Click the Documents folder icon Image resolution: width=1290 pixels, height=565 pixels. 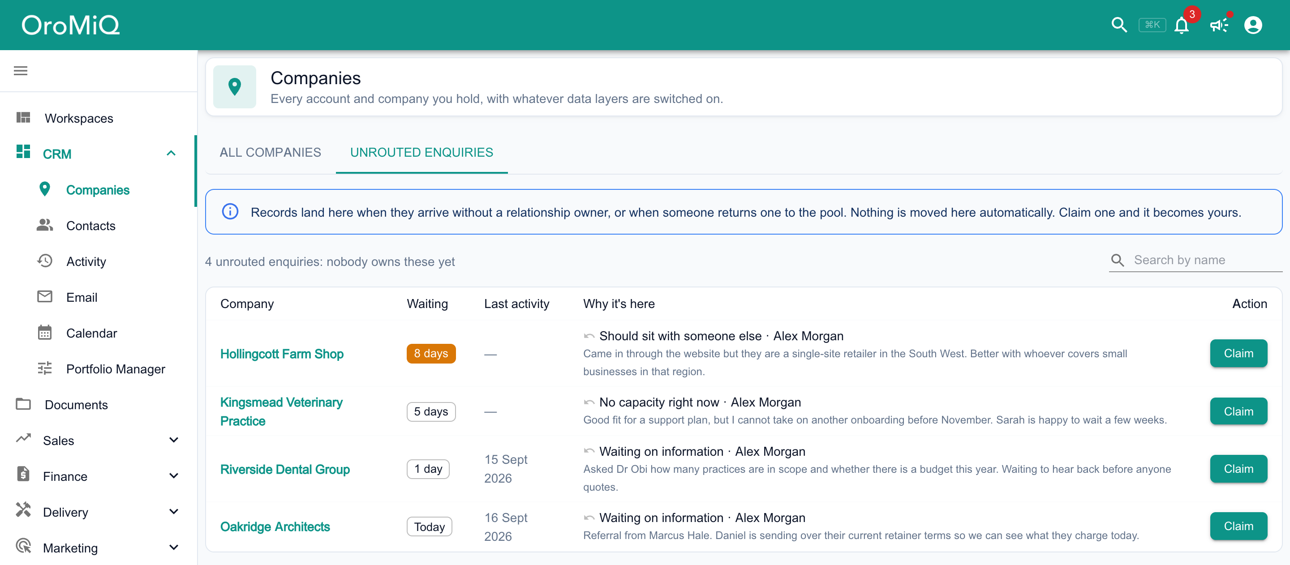click(23, 404)
